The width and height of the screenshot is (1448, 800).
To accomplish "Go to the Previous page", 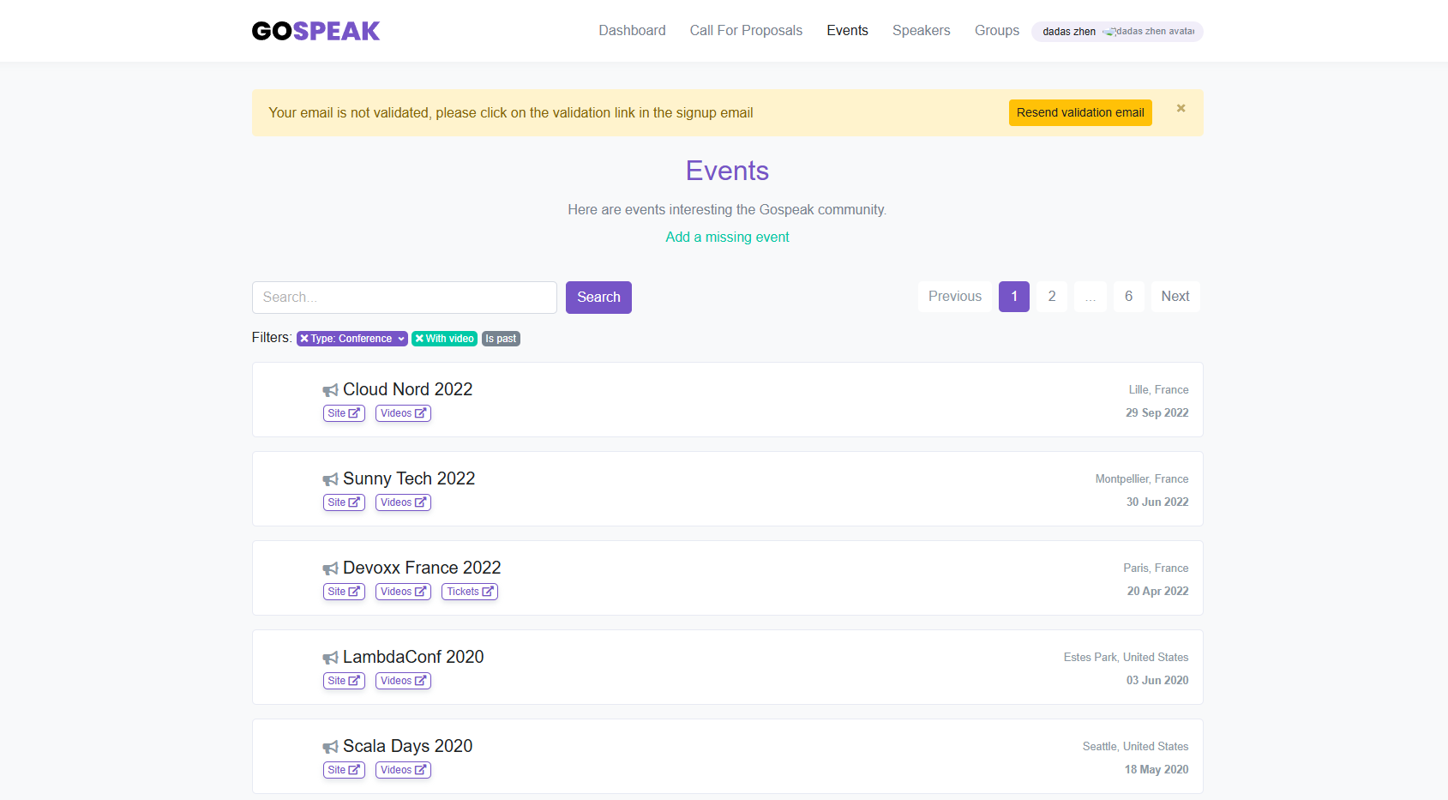I will point(954,297).
